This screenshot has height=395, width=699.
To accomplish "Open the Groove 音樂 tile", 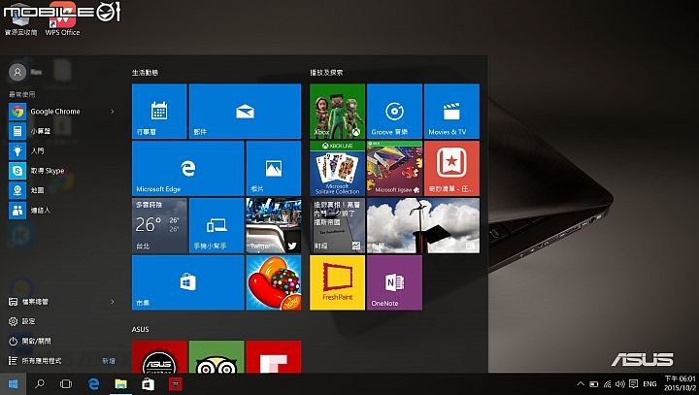I will (394, 111).
